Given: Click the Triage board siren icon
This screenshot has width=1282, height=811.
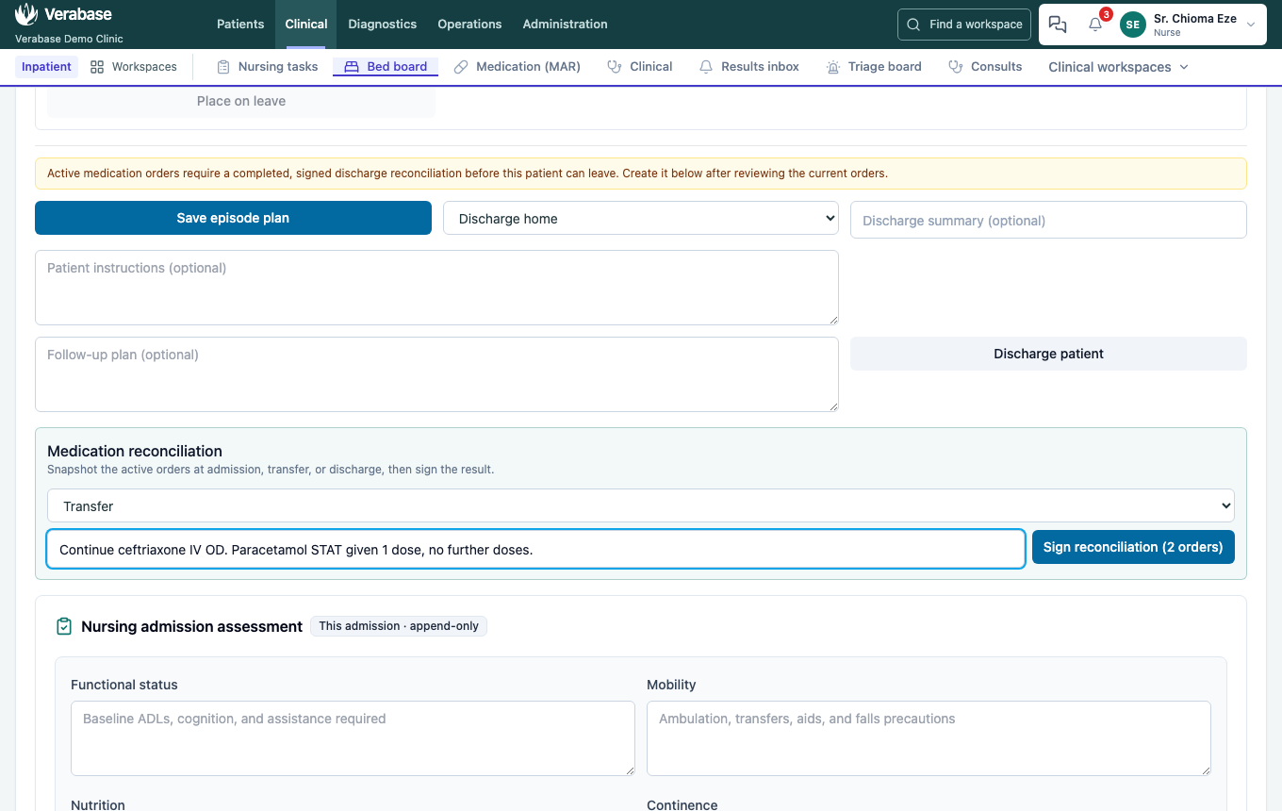Looking at the screenshot, I should point(833,67).
